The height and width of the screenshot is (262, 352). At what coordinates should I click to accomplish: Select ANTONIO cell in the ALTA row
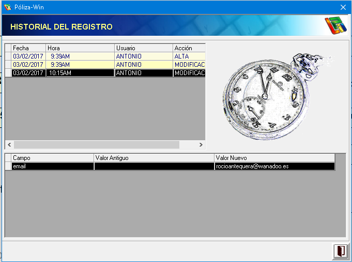pos(144,56)
